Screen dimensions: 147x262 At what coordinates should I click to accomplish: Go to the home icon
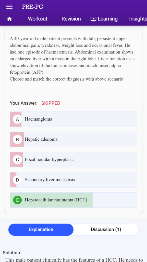[9, 19]
